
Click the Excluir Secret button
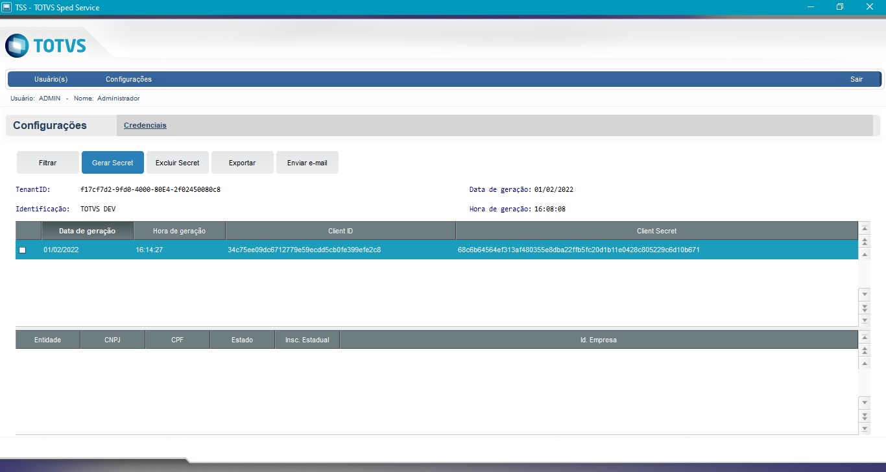(x=178, y=163)
